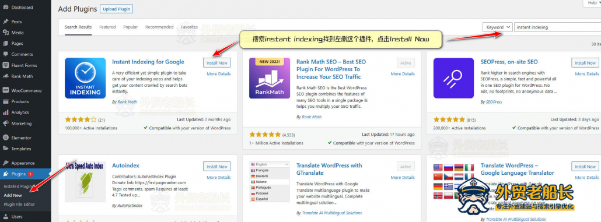Open More Details for GTranslate plugin
Viewport: 601px width, 222px height.
[x=403, y=178]
